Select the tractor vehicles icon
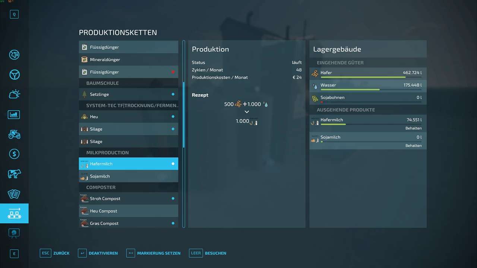Screen dimensions: 477x268 pos(14,134)
